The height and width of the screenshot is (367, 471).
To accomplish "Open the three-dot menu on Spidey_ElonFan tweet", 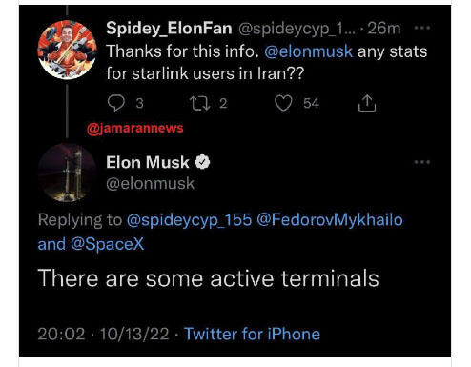I will pos(422,28).
